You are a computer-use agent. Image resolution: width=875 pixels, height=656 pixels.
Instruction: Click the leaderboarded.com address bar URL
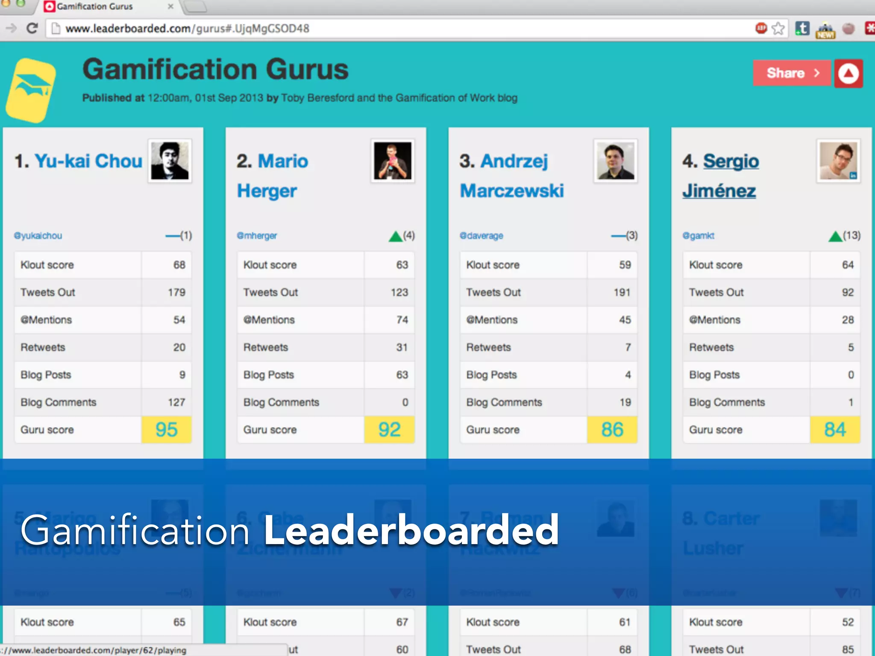tap(187, 29)
